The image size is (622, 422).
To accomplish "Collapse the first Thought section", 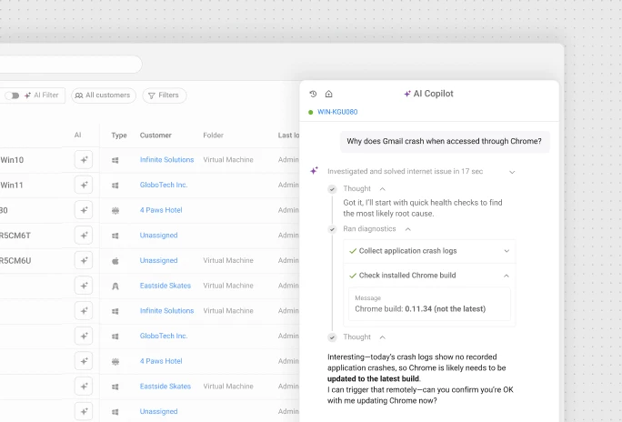I will [383, 189].
